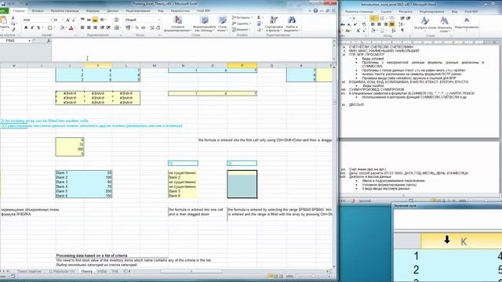This screenshot has height=282, width=502.
Task: Click column P header in Excel
Action: tap(242, 66)
